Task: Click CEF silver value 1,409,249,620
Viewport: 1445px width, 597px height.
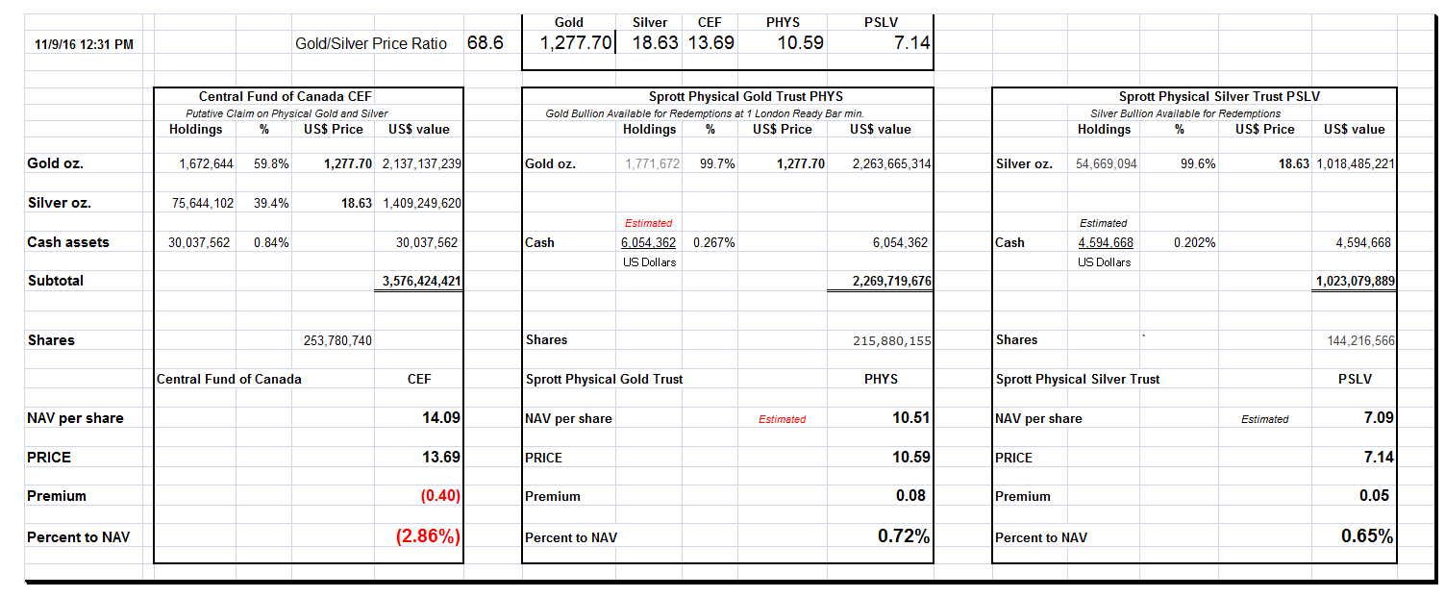Action: click(x=422, y=203)
